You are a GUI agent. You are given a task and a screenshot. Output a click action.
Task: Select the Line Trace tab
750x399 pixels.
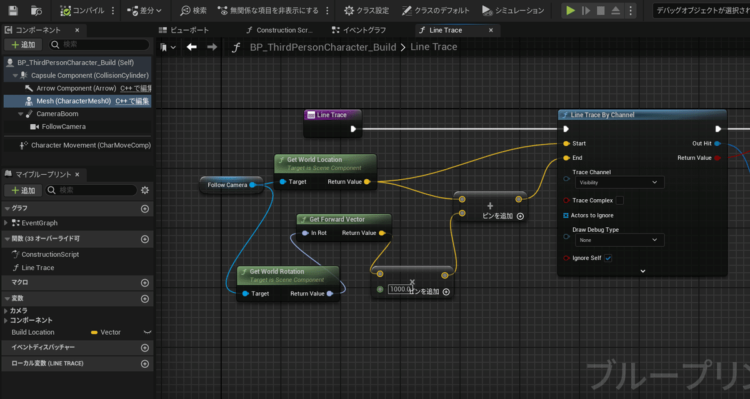446,30
